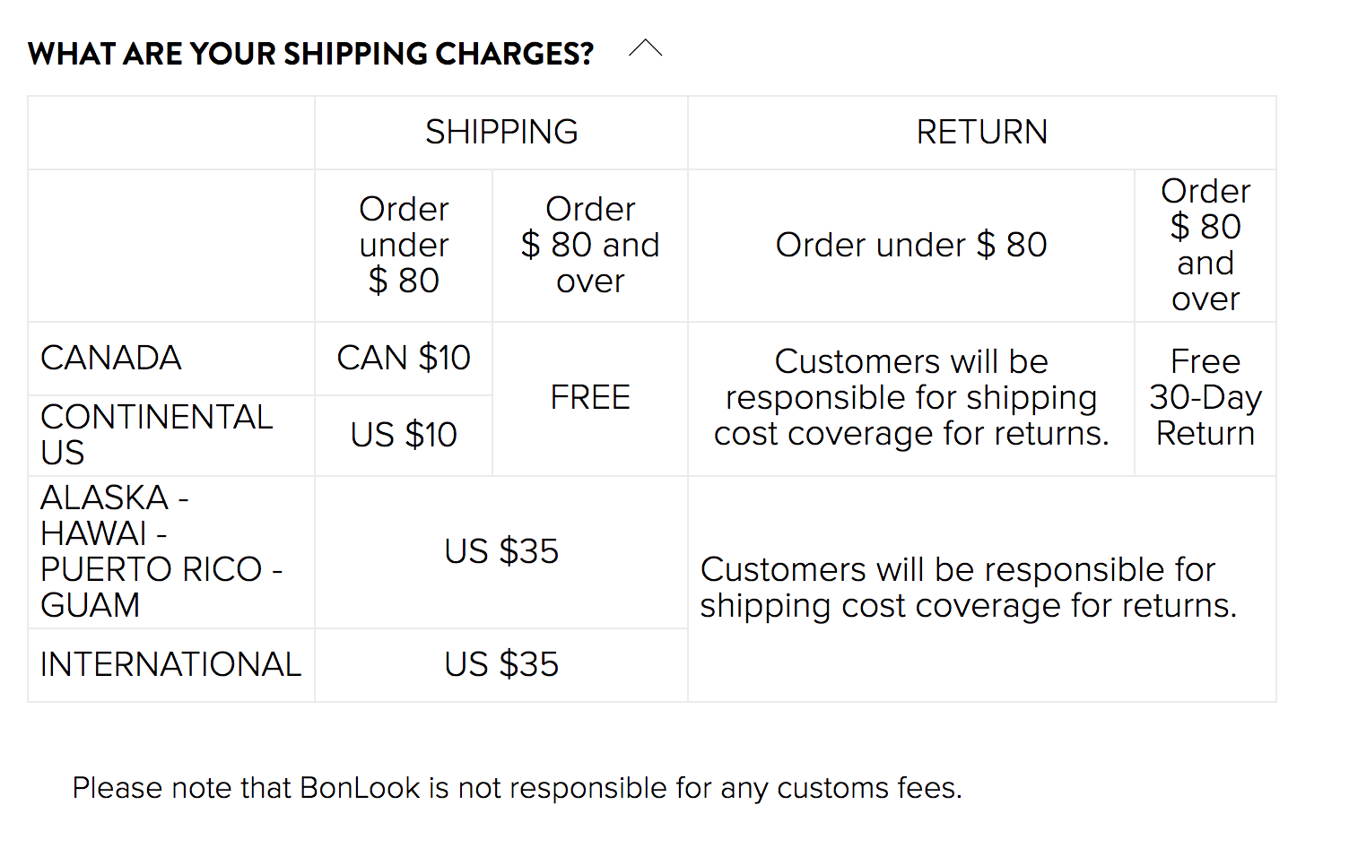The image size is (1349, 857).
Task: Click the "Order $80 and over" return subheader
Action: (1205, 245)
